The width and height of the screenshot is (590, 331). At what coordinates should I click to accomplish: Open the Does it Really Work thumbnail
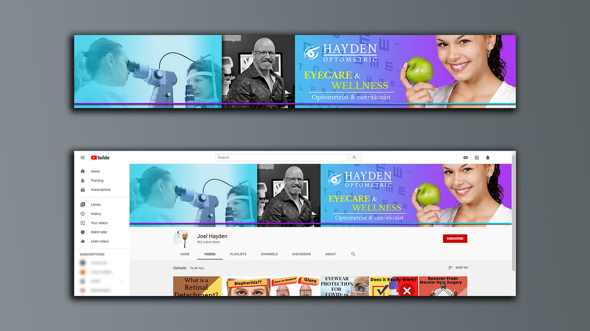click(394, 286)
